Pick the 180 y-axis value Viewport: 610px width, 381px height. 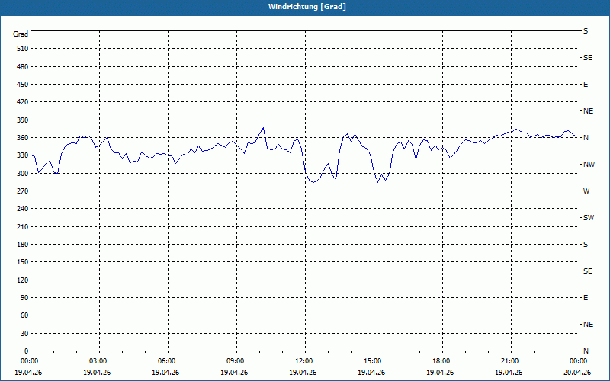pos(23,244)
